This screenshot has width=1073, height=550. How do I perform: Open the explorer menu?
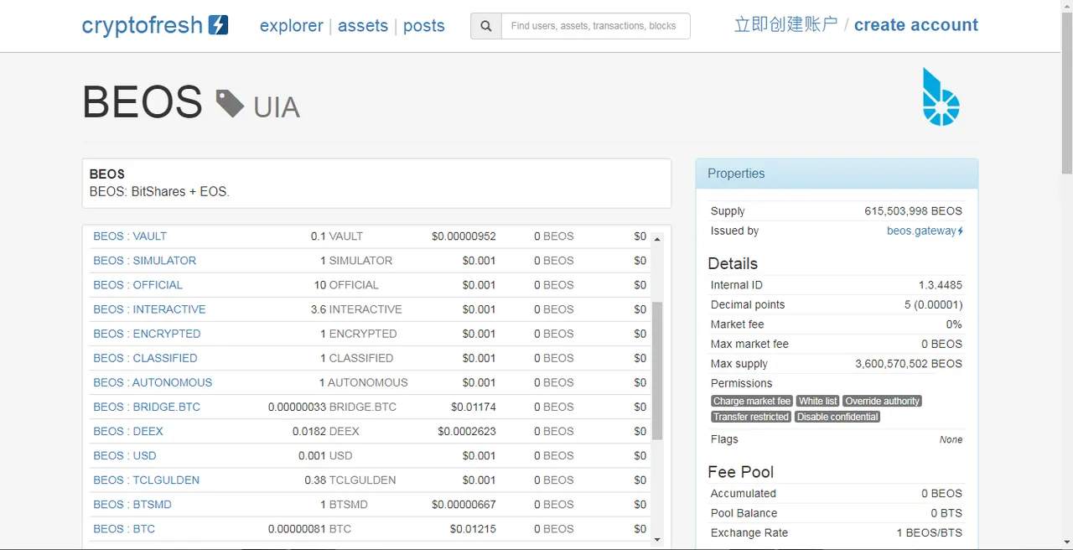click(291, 26)
